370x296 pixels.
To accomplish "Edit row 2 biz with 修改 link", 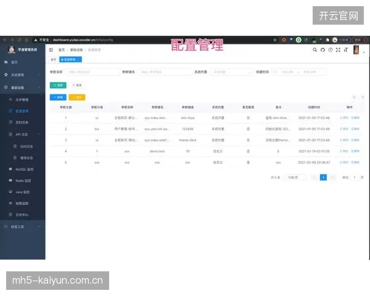I will 344,129.
